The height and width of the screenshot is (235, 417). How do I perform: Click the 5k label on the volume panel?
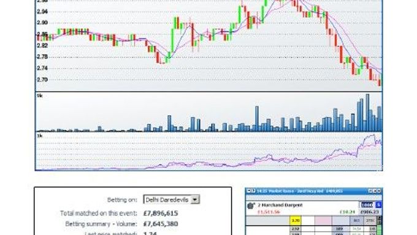tap(40, 96)
